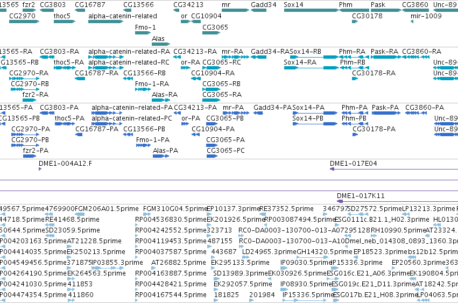Viewport: 458px width, 303px height.
Task: Select the alpha-catenin-related gene label
Action: (x=123, y=16)
